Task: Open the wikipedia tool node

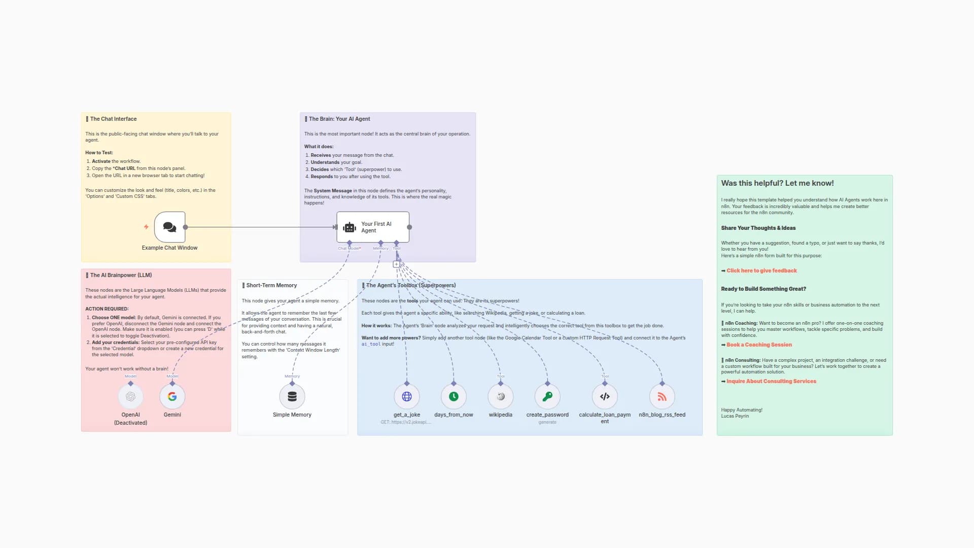Action: coord(501,396)
